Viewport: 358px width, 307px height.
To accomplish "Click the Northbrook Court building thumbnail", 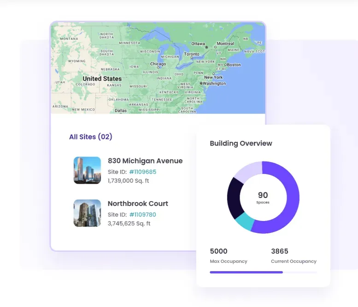I will point(87,213).
